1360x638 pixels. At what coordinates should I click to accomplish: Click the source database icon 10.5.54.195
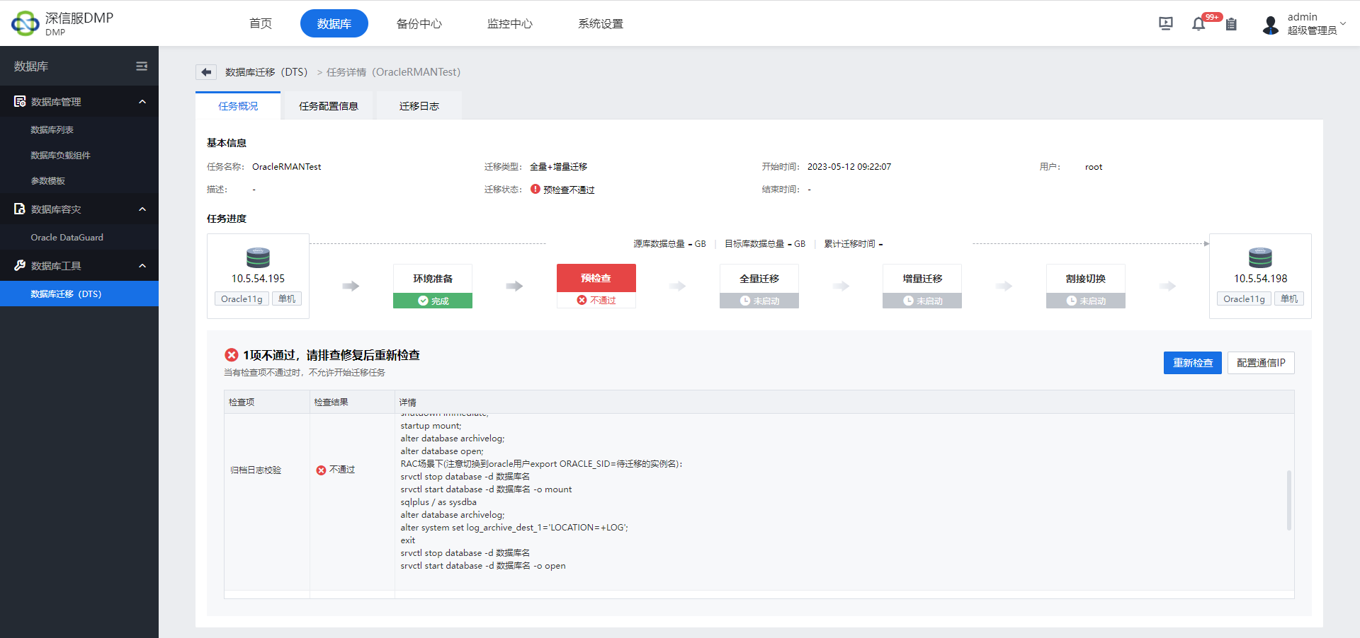click(258, 257)
